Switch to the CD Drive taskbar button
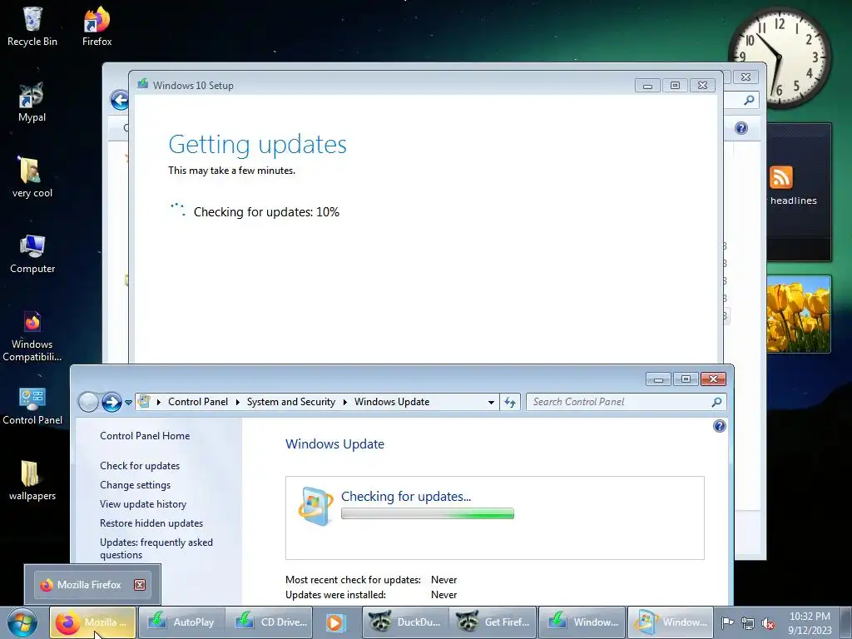 [x=270, y=622]
